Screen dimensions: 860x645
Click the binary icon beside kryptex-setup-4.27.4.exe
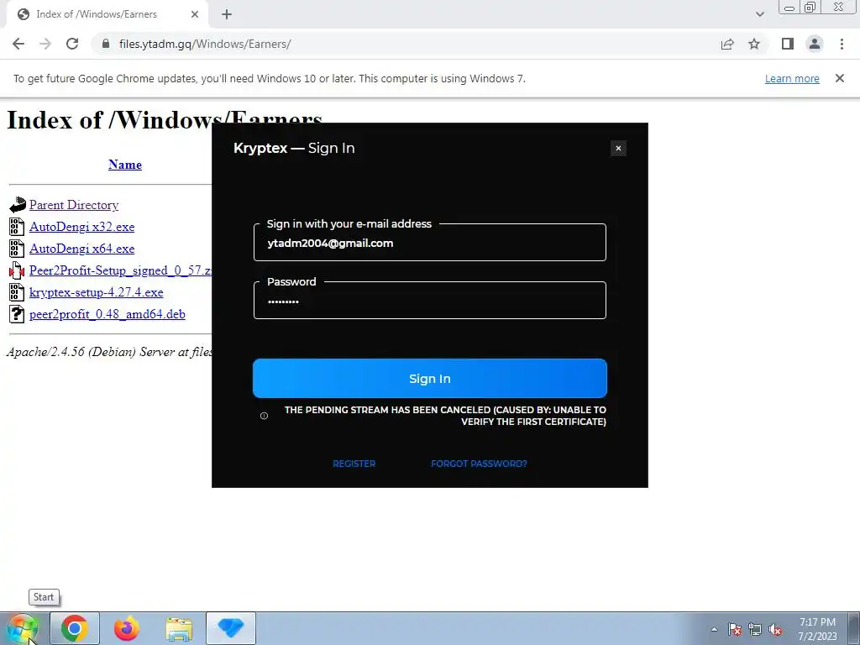pyautogui.click(x=17, y=292)
